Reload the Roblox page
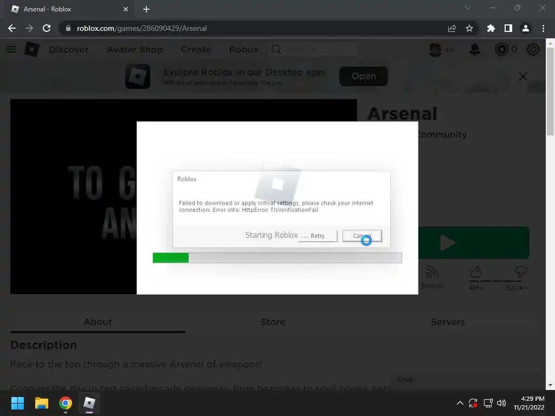The width and height of the screenshot is (555, 416). 47,28
